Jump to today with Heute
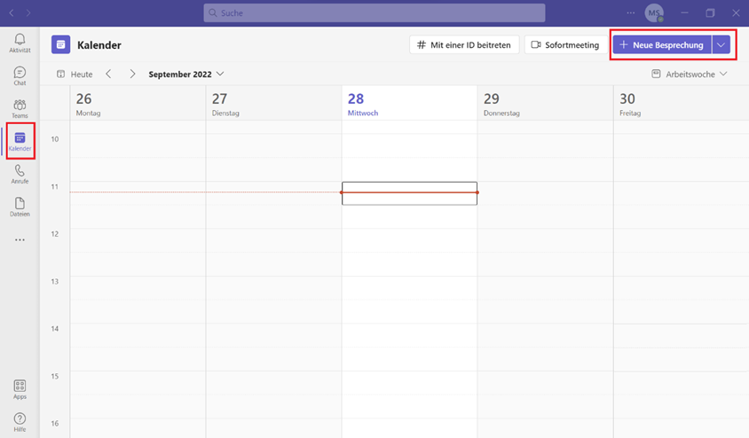The height and width of the screenshot is (438, 749). 75,74
